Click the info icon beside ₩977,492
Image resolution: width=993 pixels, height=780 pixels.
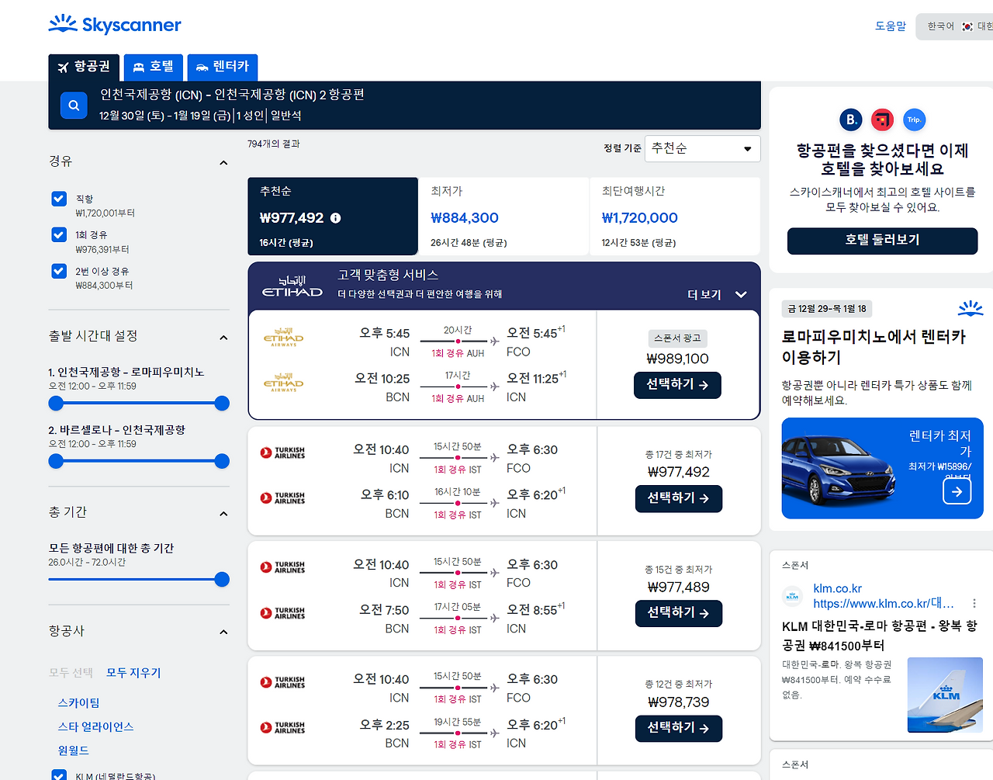tap(335, 218)
